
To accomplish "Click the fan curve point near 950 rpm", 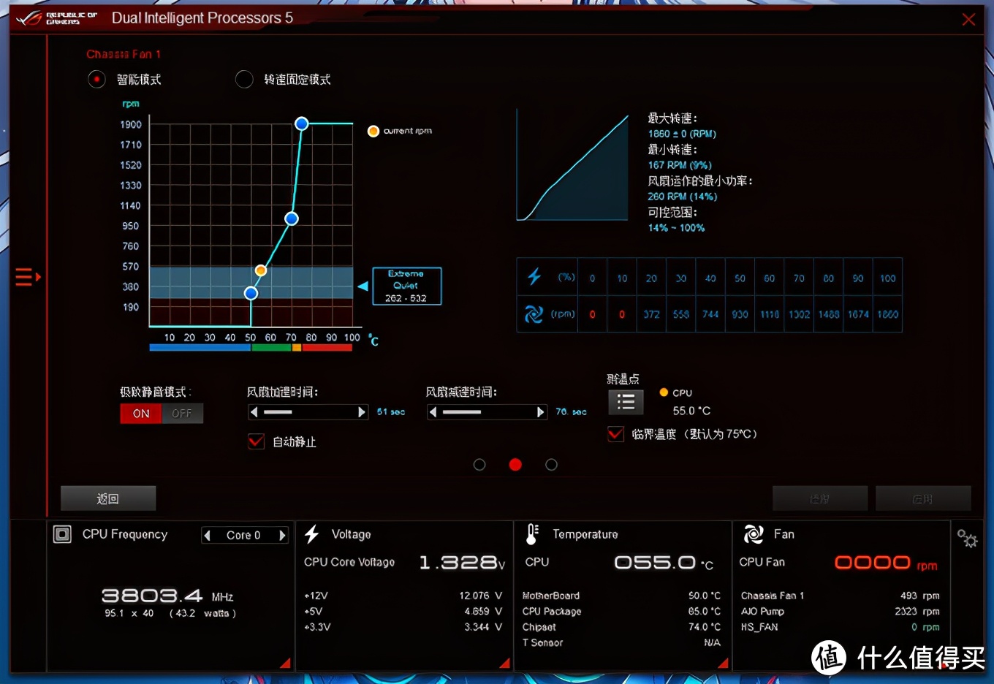I will [x=292, y=218].
